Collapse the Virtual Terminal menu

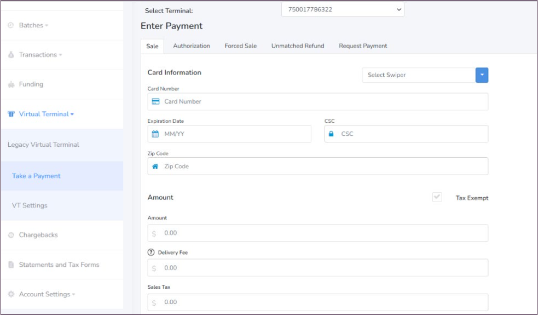(47, 114)
